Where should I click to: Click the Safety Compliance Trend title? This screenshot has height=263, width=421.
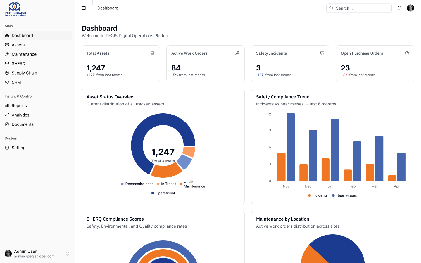point(283,97)
